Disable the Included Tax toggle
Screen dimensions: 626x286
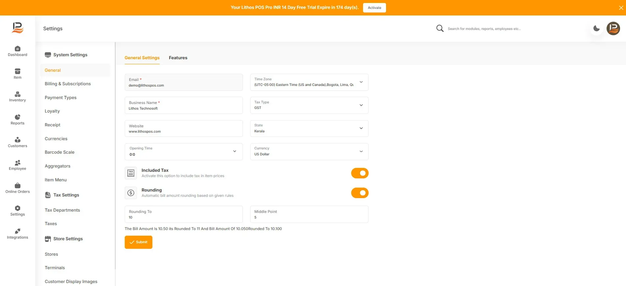click(360, 173)
